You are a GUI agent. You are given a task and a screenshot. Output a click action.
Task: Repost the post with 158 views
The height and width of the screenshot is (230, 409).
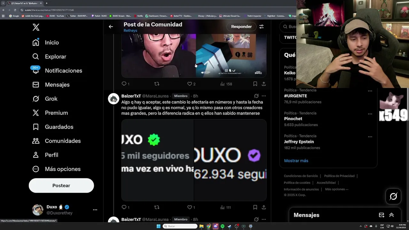point(157,84)
